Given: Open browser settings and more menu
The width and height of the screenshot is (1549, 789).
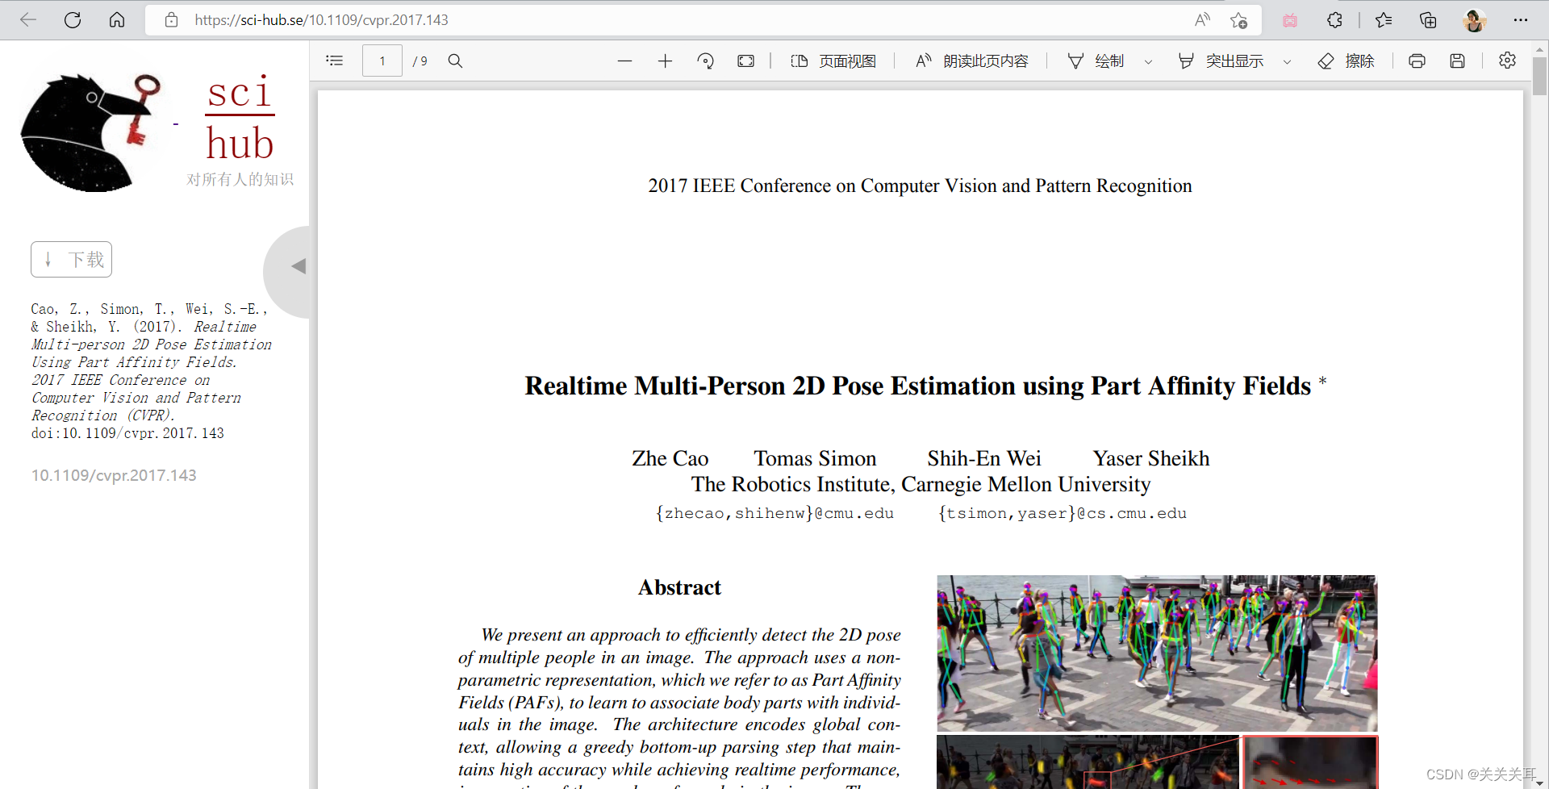Looking at the screenshot, I should [1521, 20].
